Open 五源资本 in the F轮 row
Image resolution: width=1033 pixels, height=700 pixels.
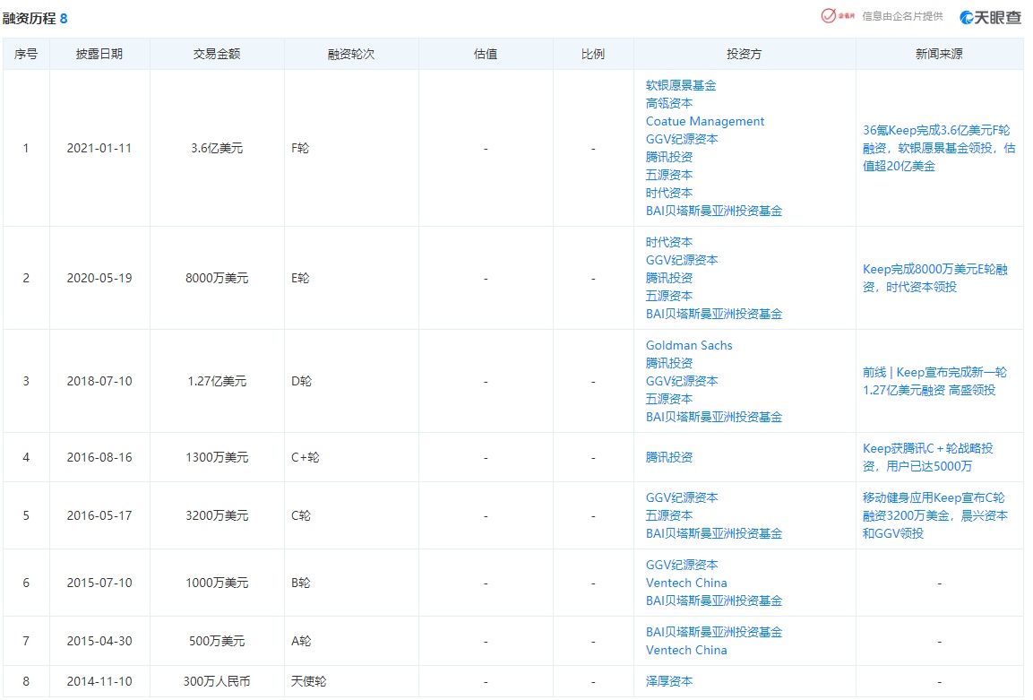point(668,175)
